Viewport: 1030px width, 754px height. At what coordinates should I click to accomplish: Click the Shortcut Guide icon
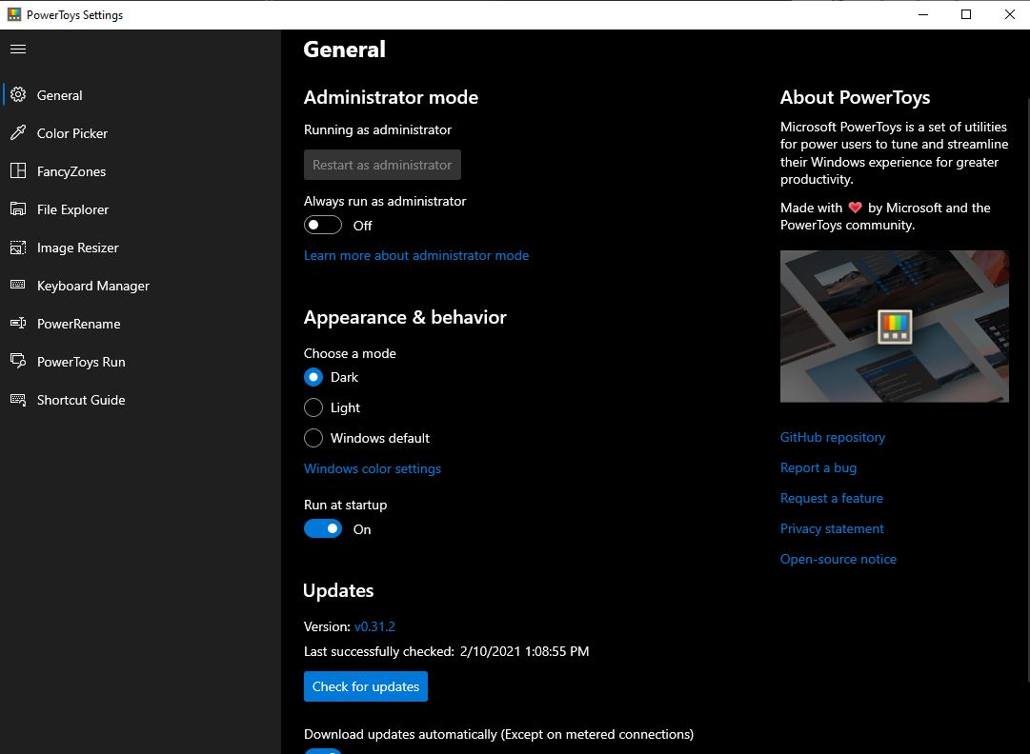(x=18, y=399)
